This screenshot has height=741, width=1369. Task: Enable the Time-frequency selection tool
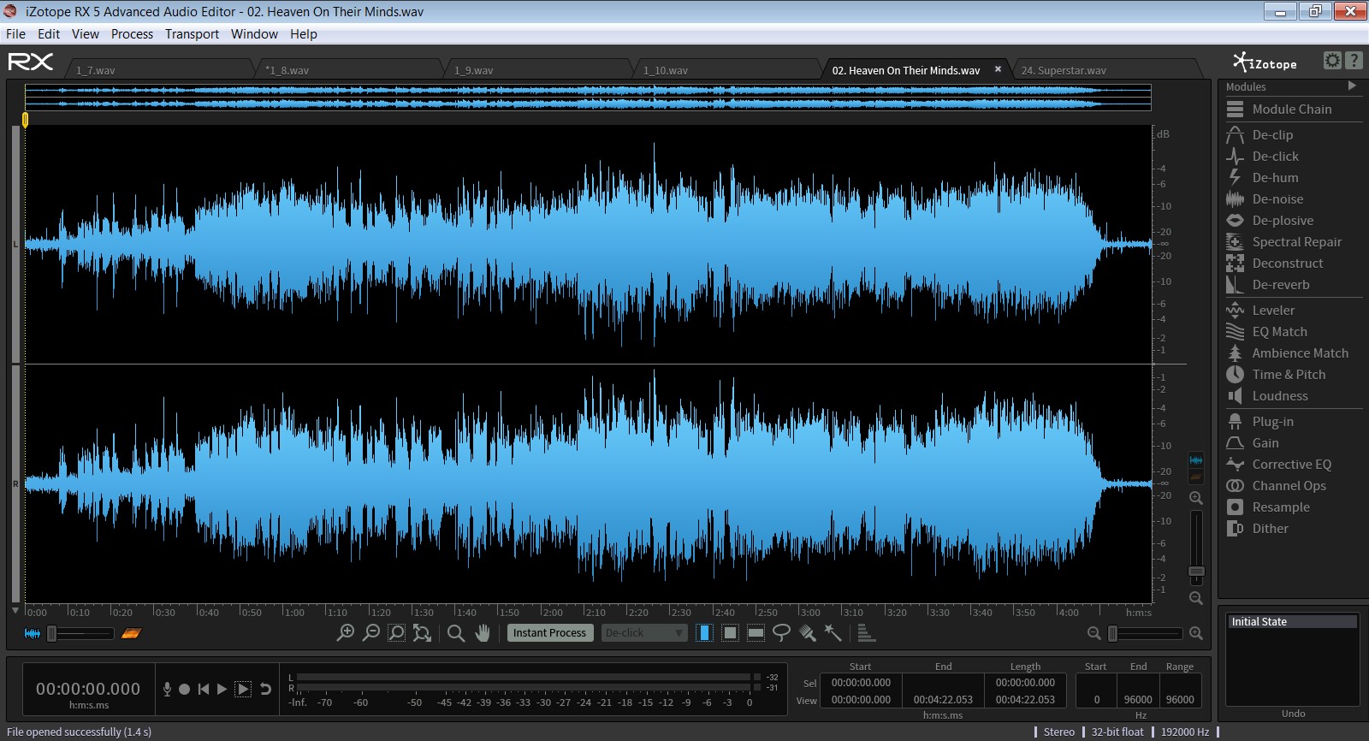point(730,633)
